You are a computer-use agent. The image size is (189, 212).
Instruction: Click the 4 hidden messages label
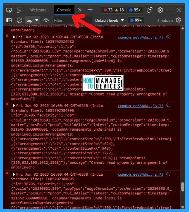[x=165, y=20]
